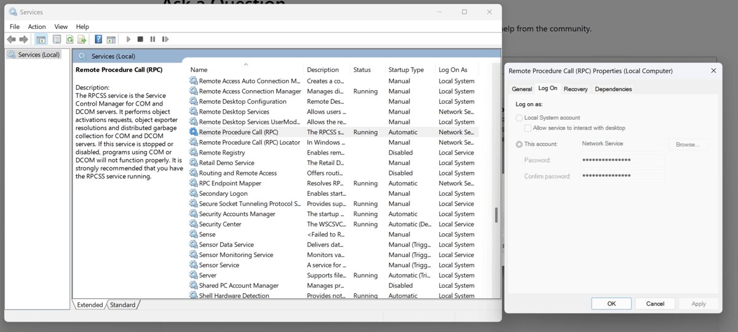Click the gear icon beside Shell Hardware Detection
The height and width of the screenshot is (332, 738).
click(194, 296)
